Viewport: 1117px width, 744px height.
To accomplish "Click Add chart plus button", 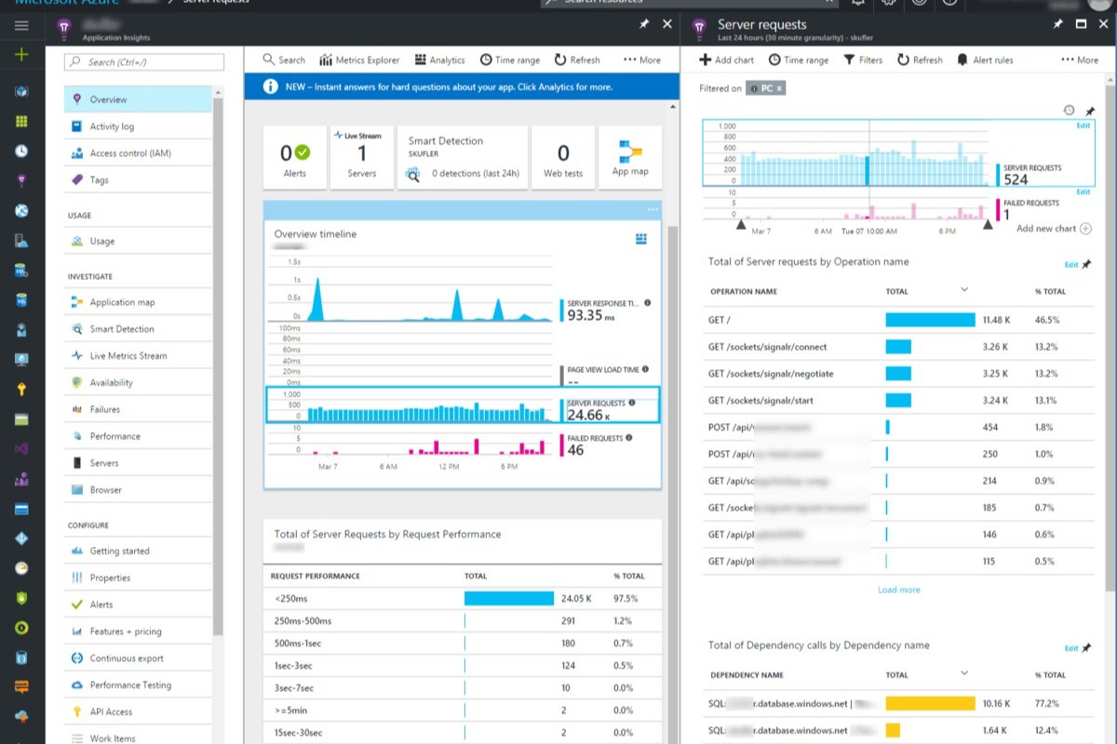I will point(727,60).
